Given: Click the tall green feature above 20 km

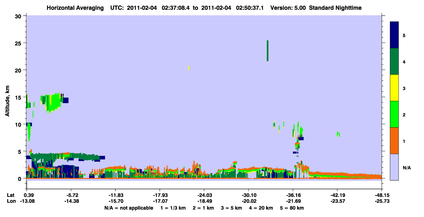Looking at the screenshot, I should click(267, 51).
